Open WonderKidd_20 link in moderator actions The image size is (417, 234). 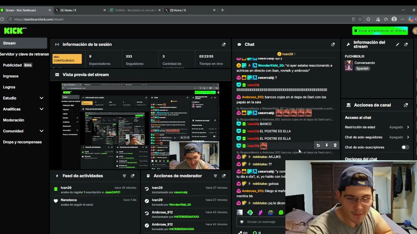coord(180,205)
